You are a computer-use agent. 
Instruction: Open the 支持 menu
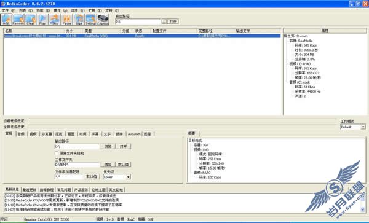point(112,10)
